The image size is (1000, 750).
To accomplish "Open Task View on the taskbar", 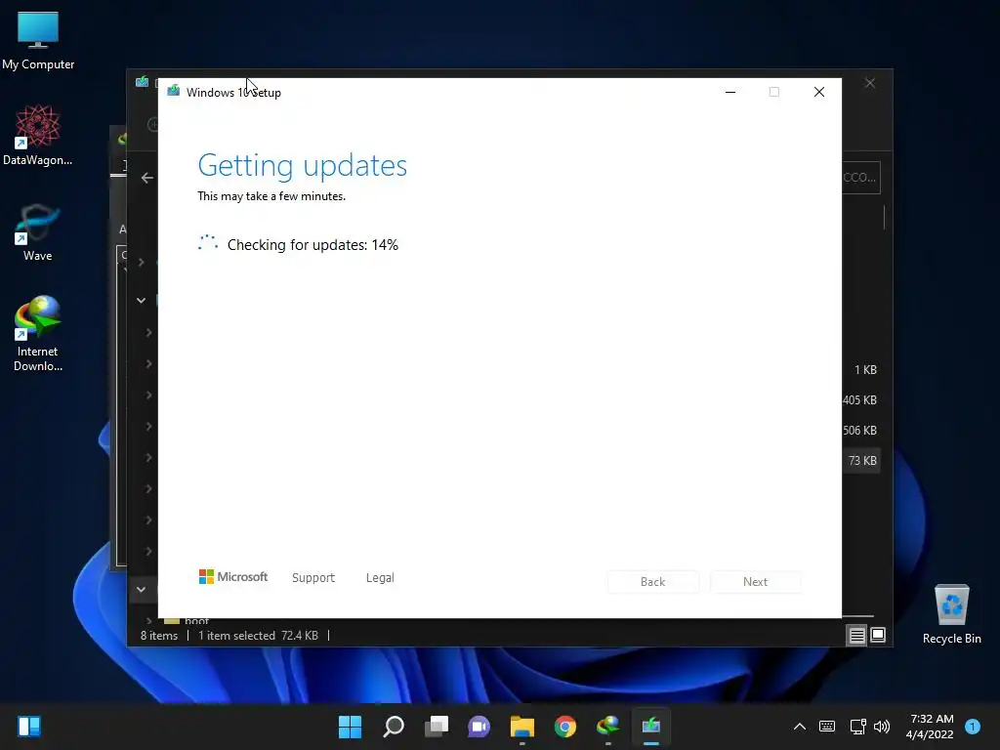I will pos(437,727).
